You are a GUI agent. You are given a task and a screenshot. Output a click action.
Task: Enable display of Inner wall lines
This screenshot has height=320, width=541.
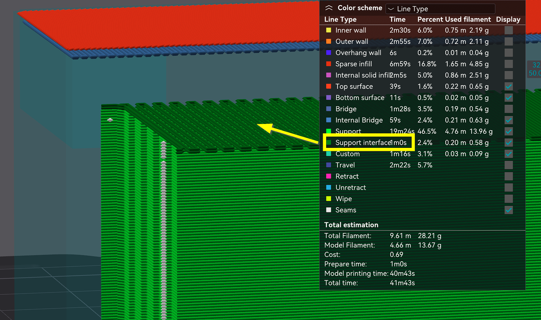[508, 30]
